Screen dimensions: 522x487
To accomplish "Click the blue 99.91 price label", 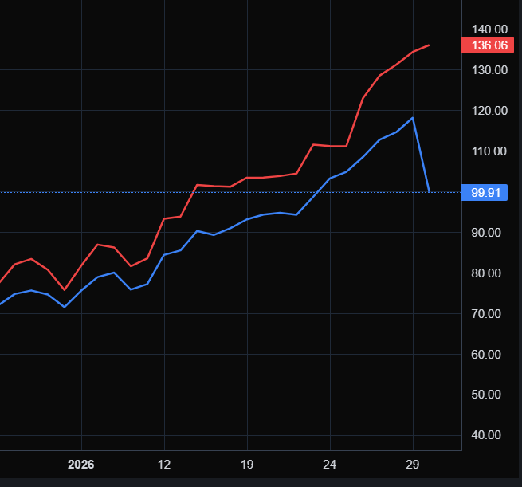I will [485, 192].
